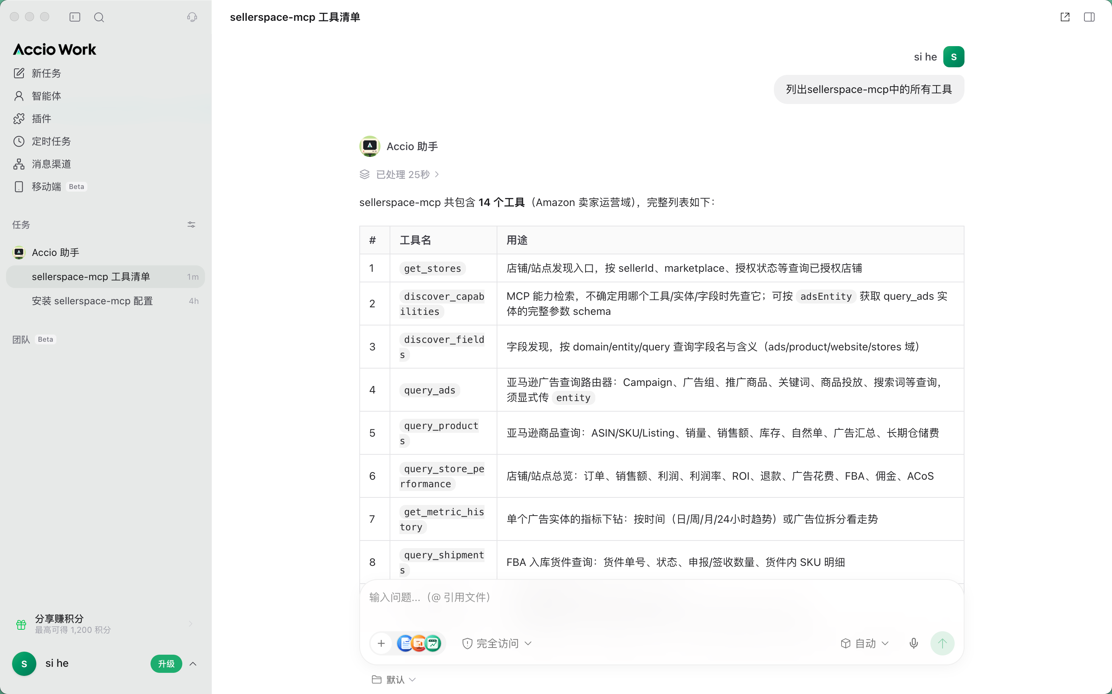The image size is (1112, 694).
Task: Click the Accio 助手 avatar in chat
Action: tap(369, 146)
